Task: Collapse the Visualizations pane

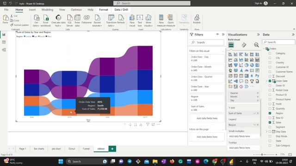Action: click(258, 35)
